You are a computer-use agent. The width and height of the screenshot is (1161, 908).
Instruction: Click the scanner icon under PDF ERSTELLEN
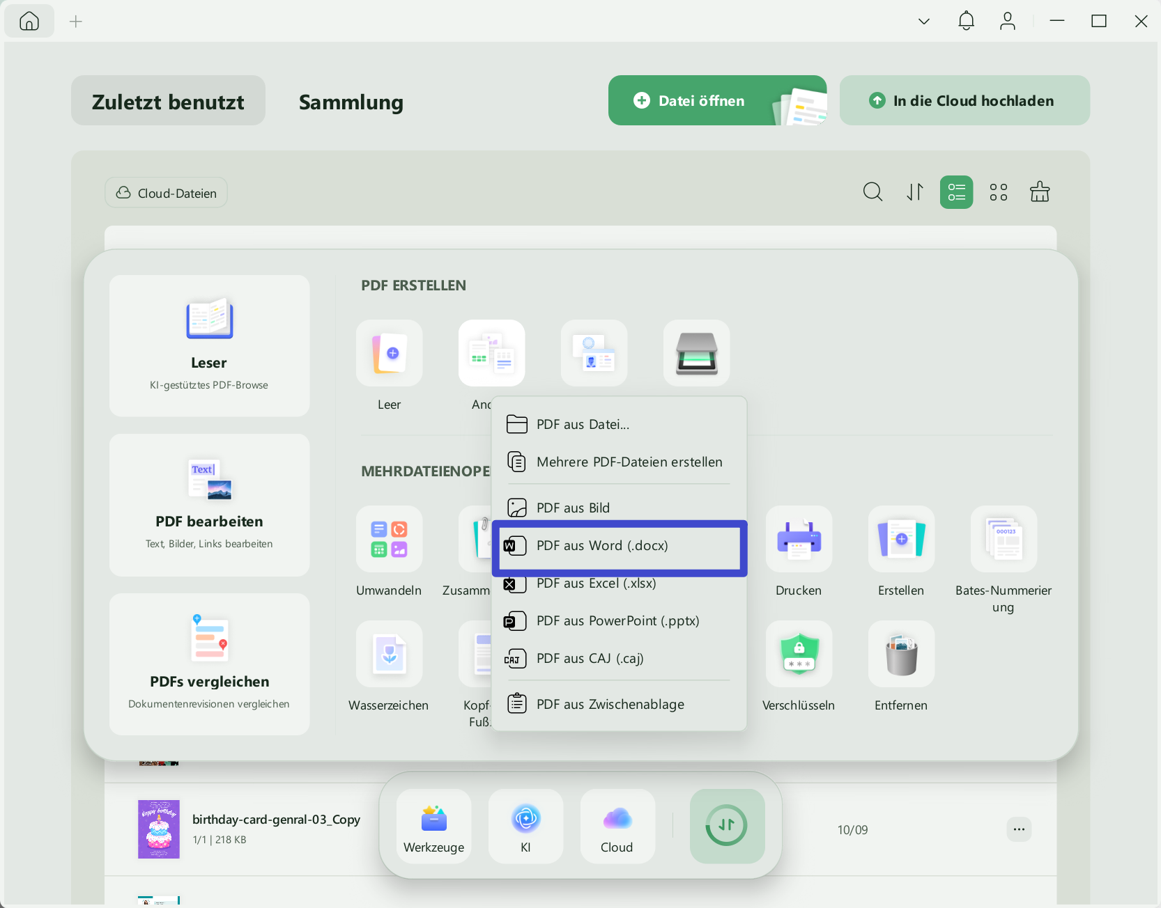coord(696,353)
